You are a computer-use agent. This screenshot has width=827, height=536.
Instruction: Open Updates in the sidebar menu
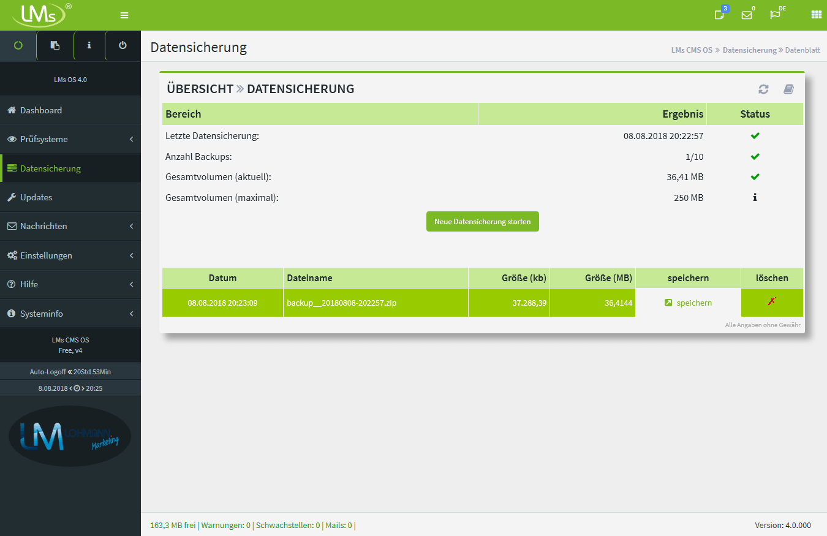point(36,197)
